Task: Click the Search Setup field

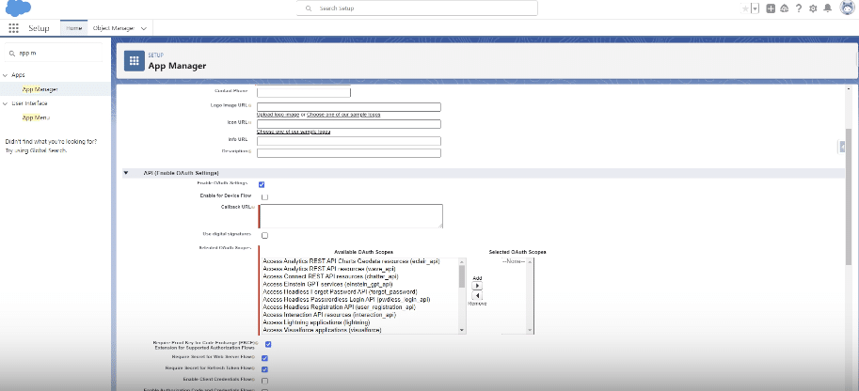Action: (x=417, y=8)
